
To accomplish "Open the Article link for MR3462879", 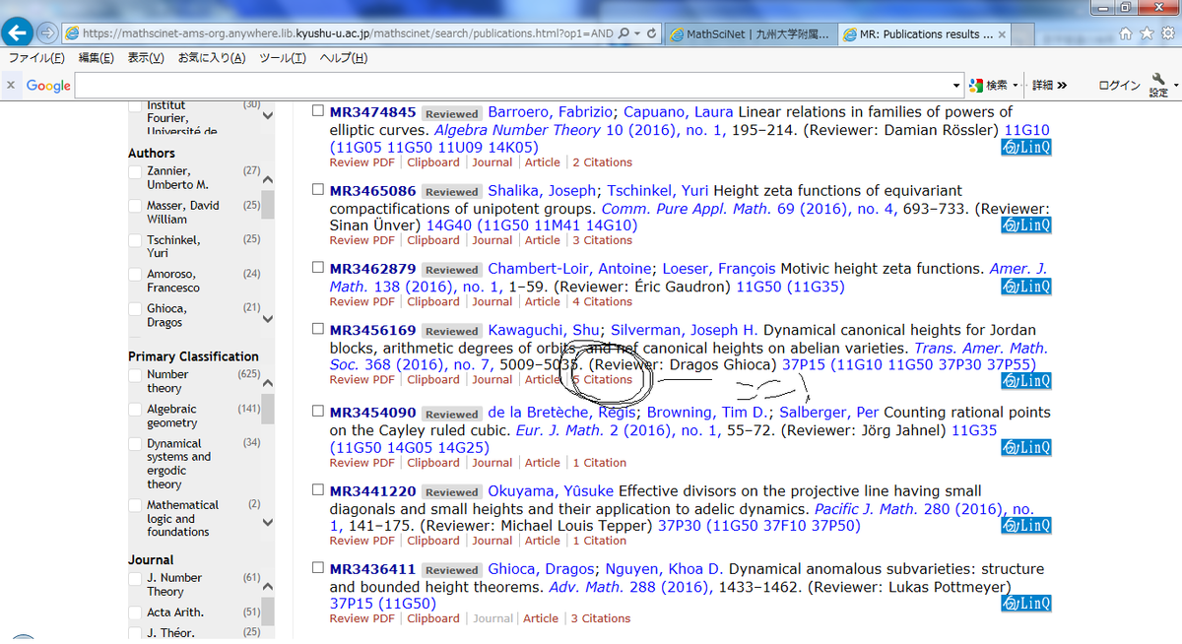I will [542, 302].
